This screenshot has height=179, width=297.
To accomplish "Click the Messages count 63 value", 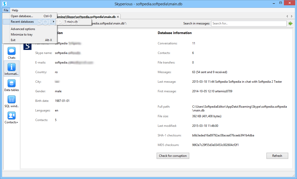I will [210, 72].
